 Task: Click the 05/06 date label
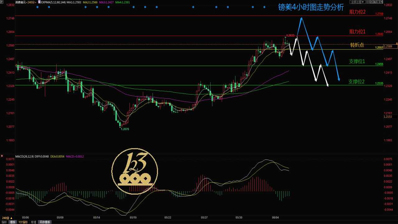click(25, 217)
